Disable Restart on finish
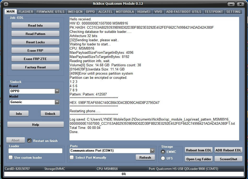Viewport: 248px width, 179px height. (x=29, y=141)
